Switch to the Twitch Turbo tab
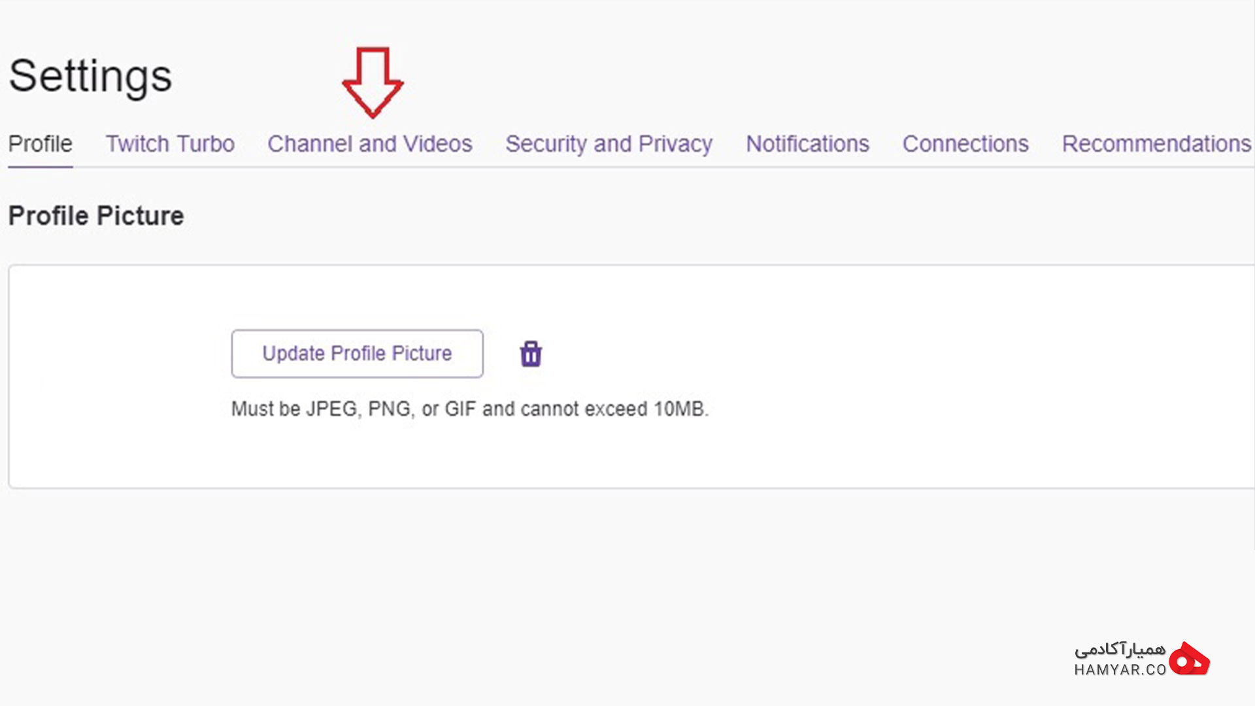This screenshot has width=1255, height=706. pyautogui.click(x=170, y=144)
